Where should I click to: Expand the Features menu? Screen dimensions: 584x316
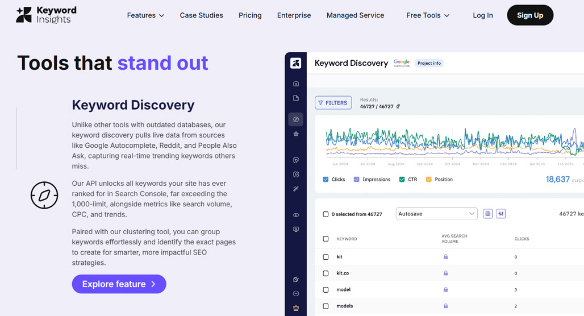point(145,15)
